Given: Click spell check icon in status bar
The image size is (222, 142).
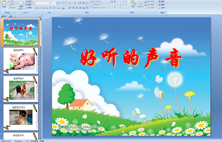Looking at the screenshot, I should [27, 141].
